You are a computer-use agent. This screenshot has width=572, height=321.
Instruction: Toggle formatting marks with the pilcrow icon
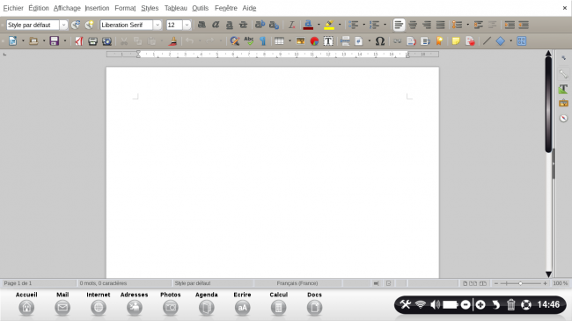(x=262, y=40)
